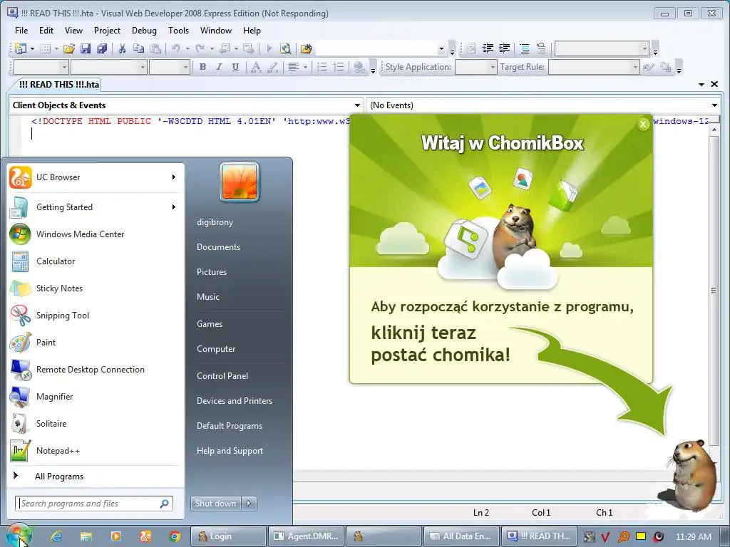730x547 pixels.
Task: Open Computer link in Start menu
Action: pyautogui.click(x=216, y=349)
